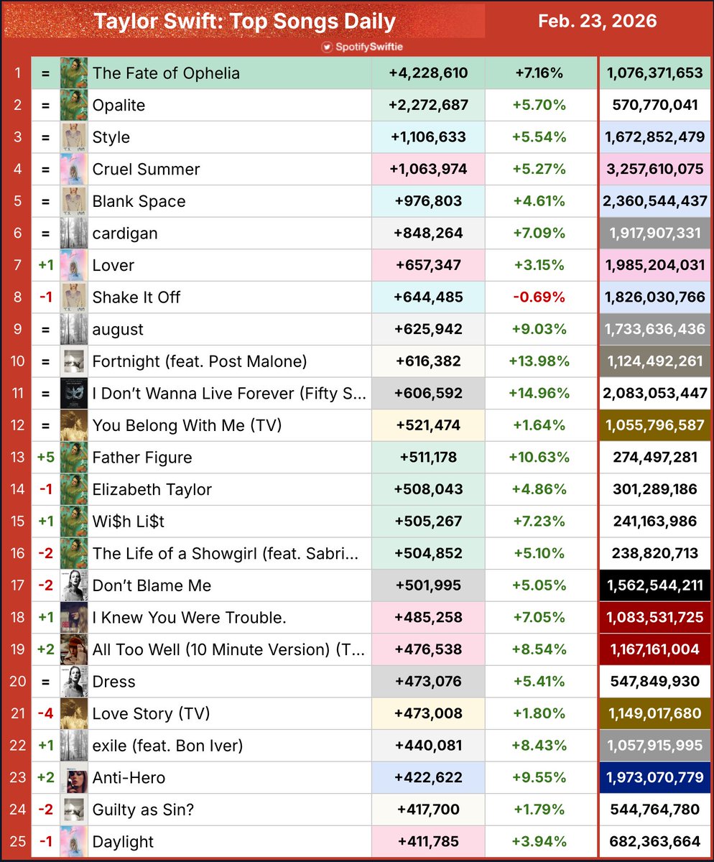
Task: Click album art beside All Too Well (10 Minute Version)
Action: [74, 649]
